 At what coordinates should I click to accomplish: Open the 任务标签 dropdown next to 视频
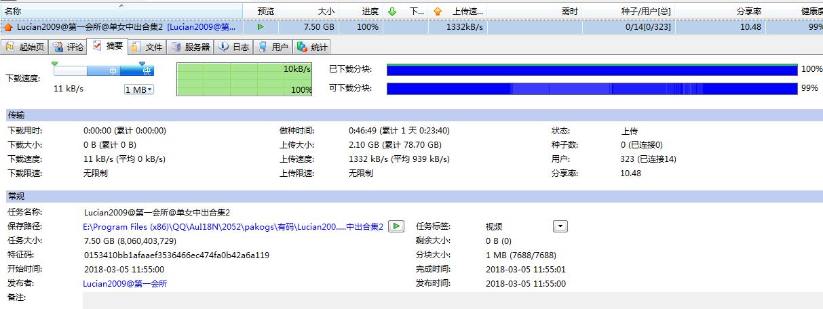click(x=560, y=226)
